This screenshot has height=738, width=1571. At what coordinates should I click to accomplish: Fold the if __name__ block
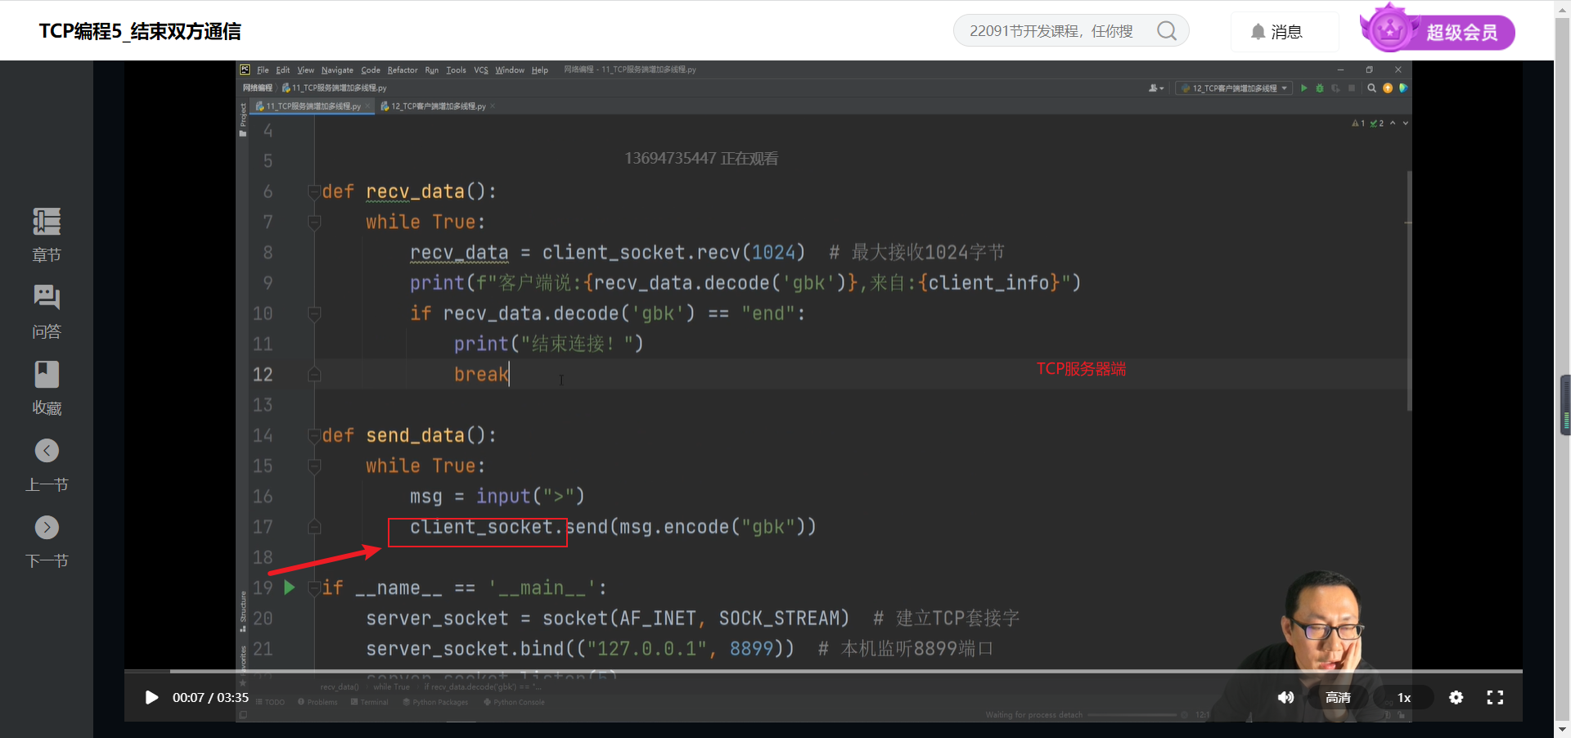tap(313, 587)
